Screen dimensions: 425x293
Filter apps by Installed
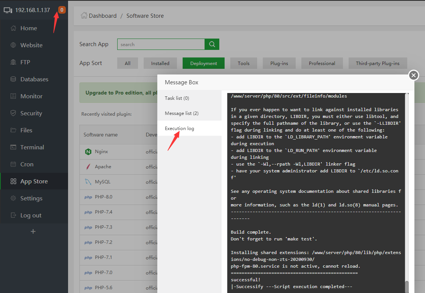(x=160, y=63)
